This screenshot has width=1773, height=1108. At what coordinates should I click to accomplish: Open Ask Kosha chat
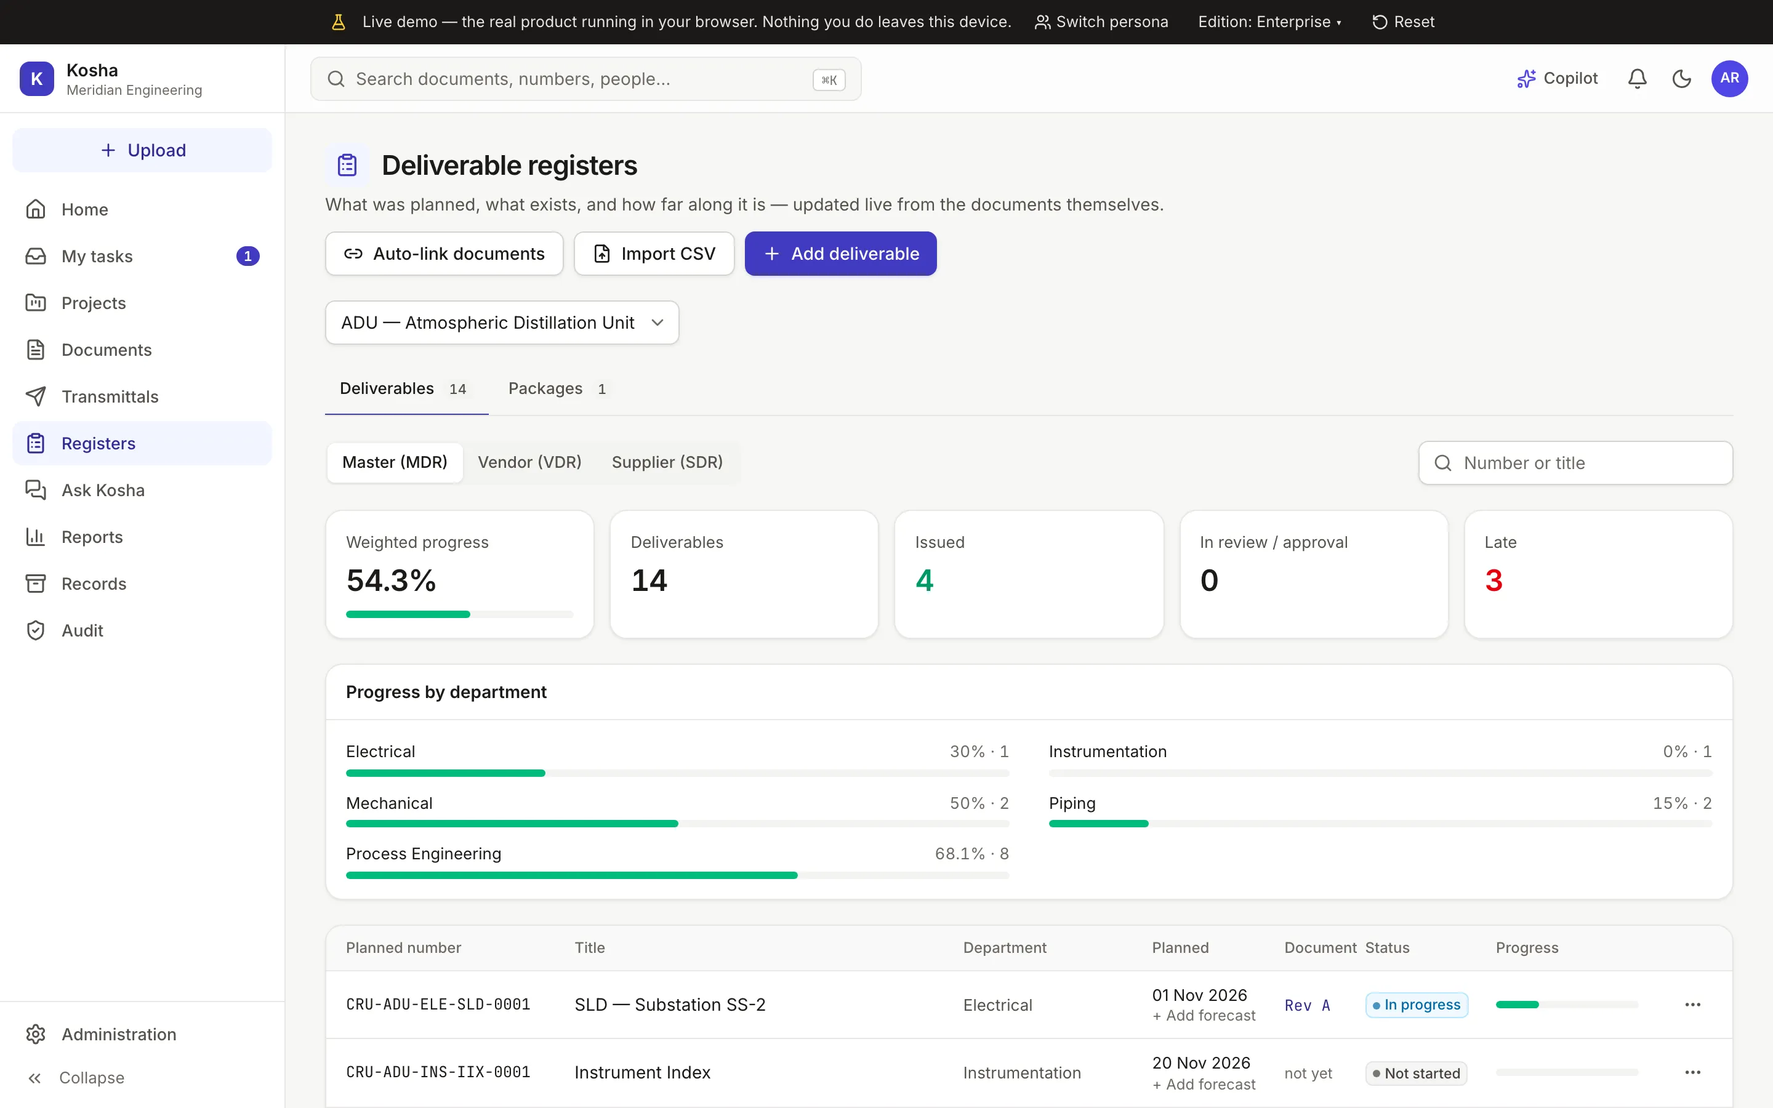tap(142, 490)
